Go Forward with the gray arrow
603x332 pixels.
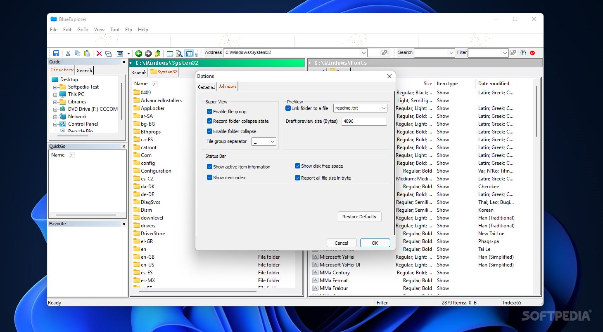148,53
